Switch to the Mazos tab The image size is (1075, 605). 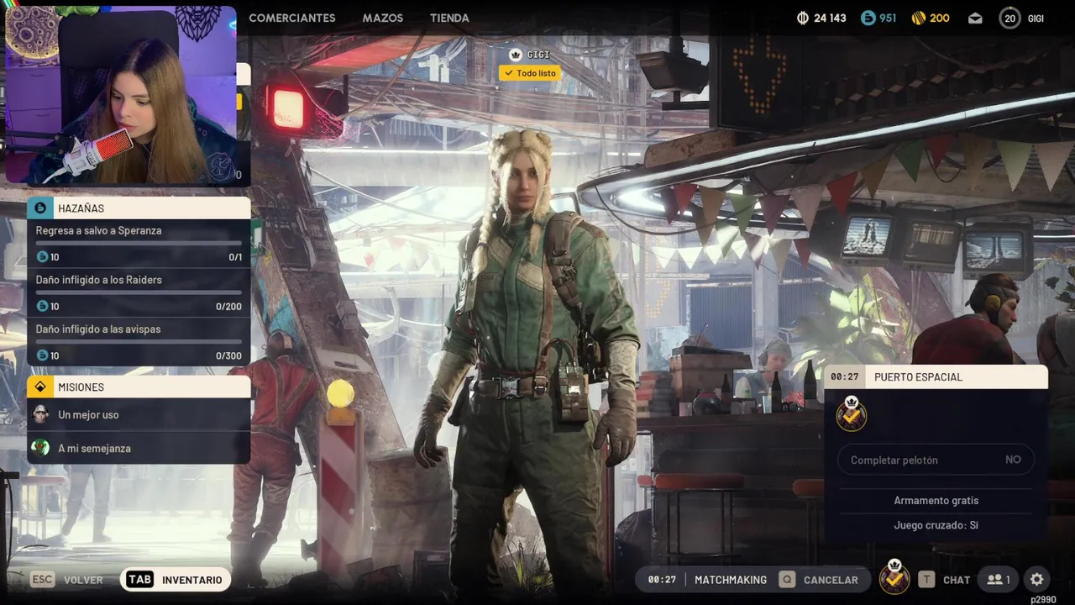(x=382, y=18)
